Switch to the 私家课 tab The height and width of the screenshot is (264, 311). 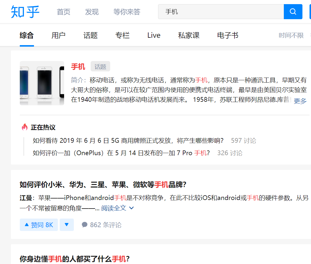(x=189, y=35)
